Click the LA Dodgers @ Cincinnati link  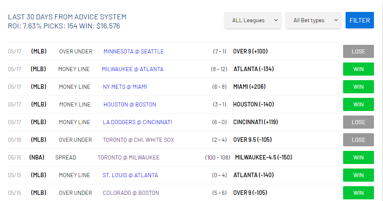(137, 122)
